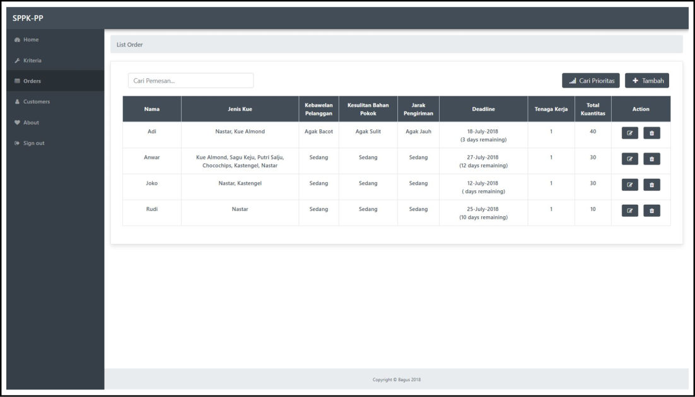This screenshot has width=695, height=397.
Task: Open the Home page from the sidebar
Action: 31,40
